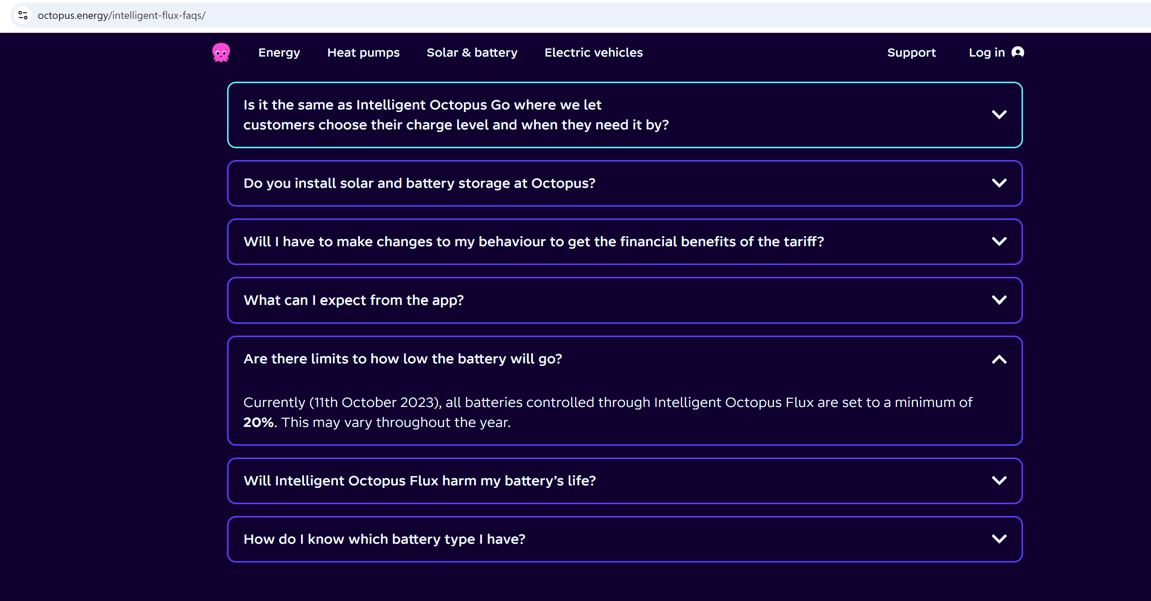Open the Energy menu
Viewport: 1151px width, 601px height.
279,53
